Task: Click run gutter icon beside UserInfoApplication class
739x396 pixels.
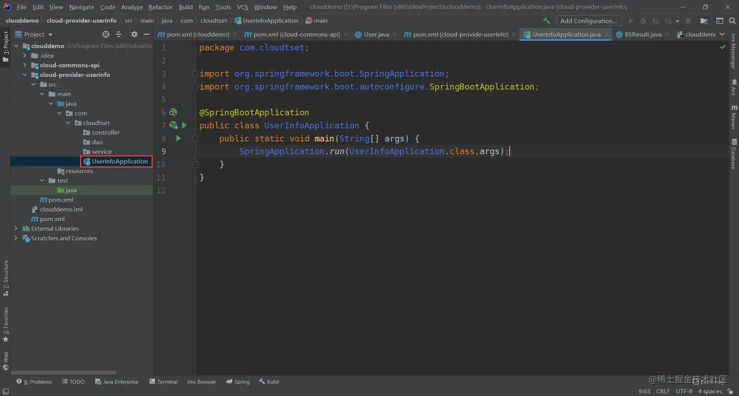Action: 184,125
